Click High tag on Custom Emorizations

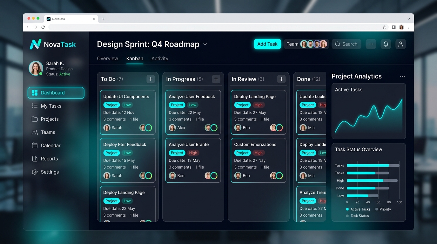tap(259, 153)
